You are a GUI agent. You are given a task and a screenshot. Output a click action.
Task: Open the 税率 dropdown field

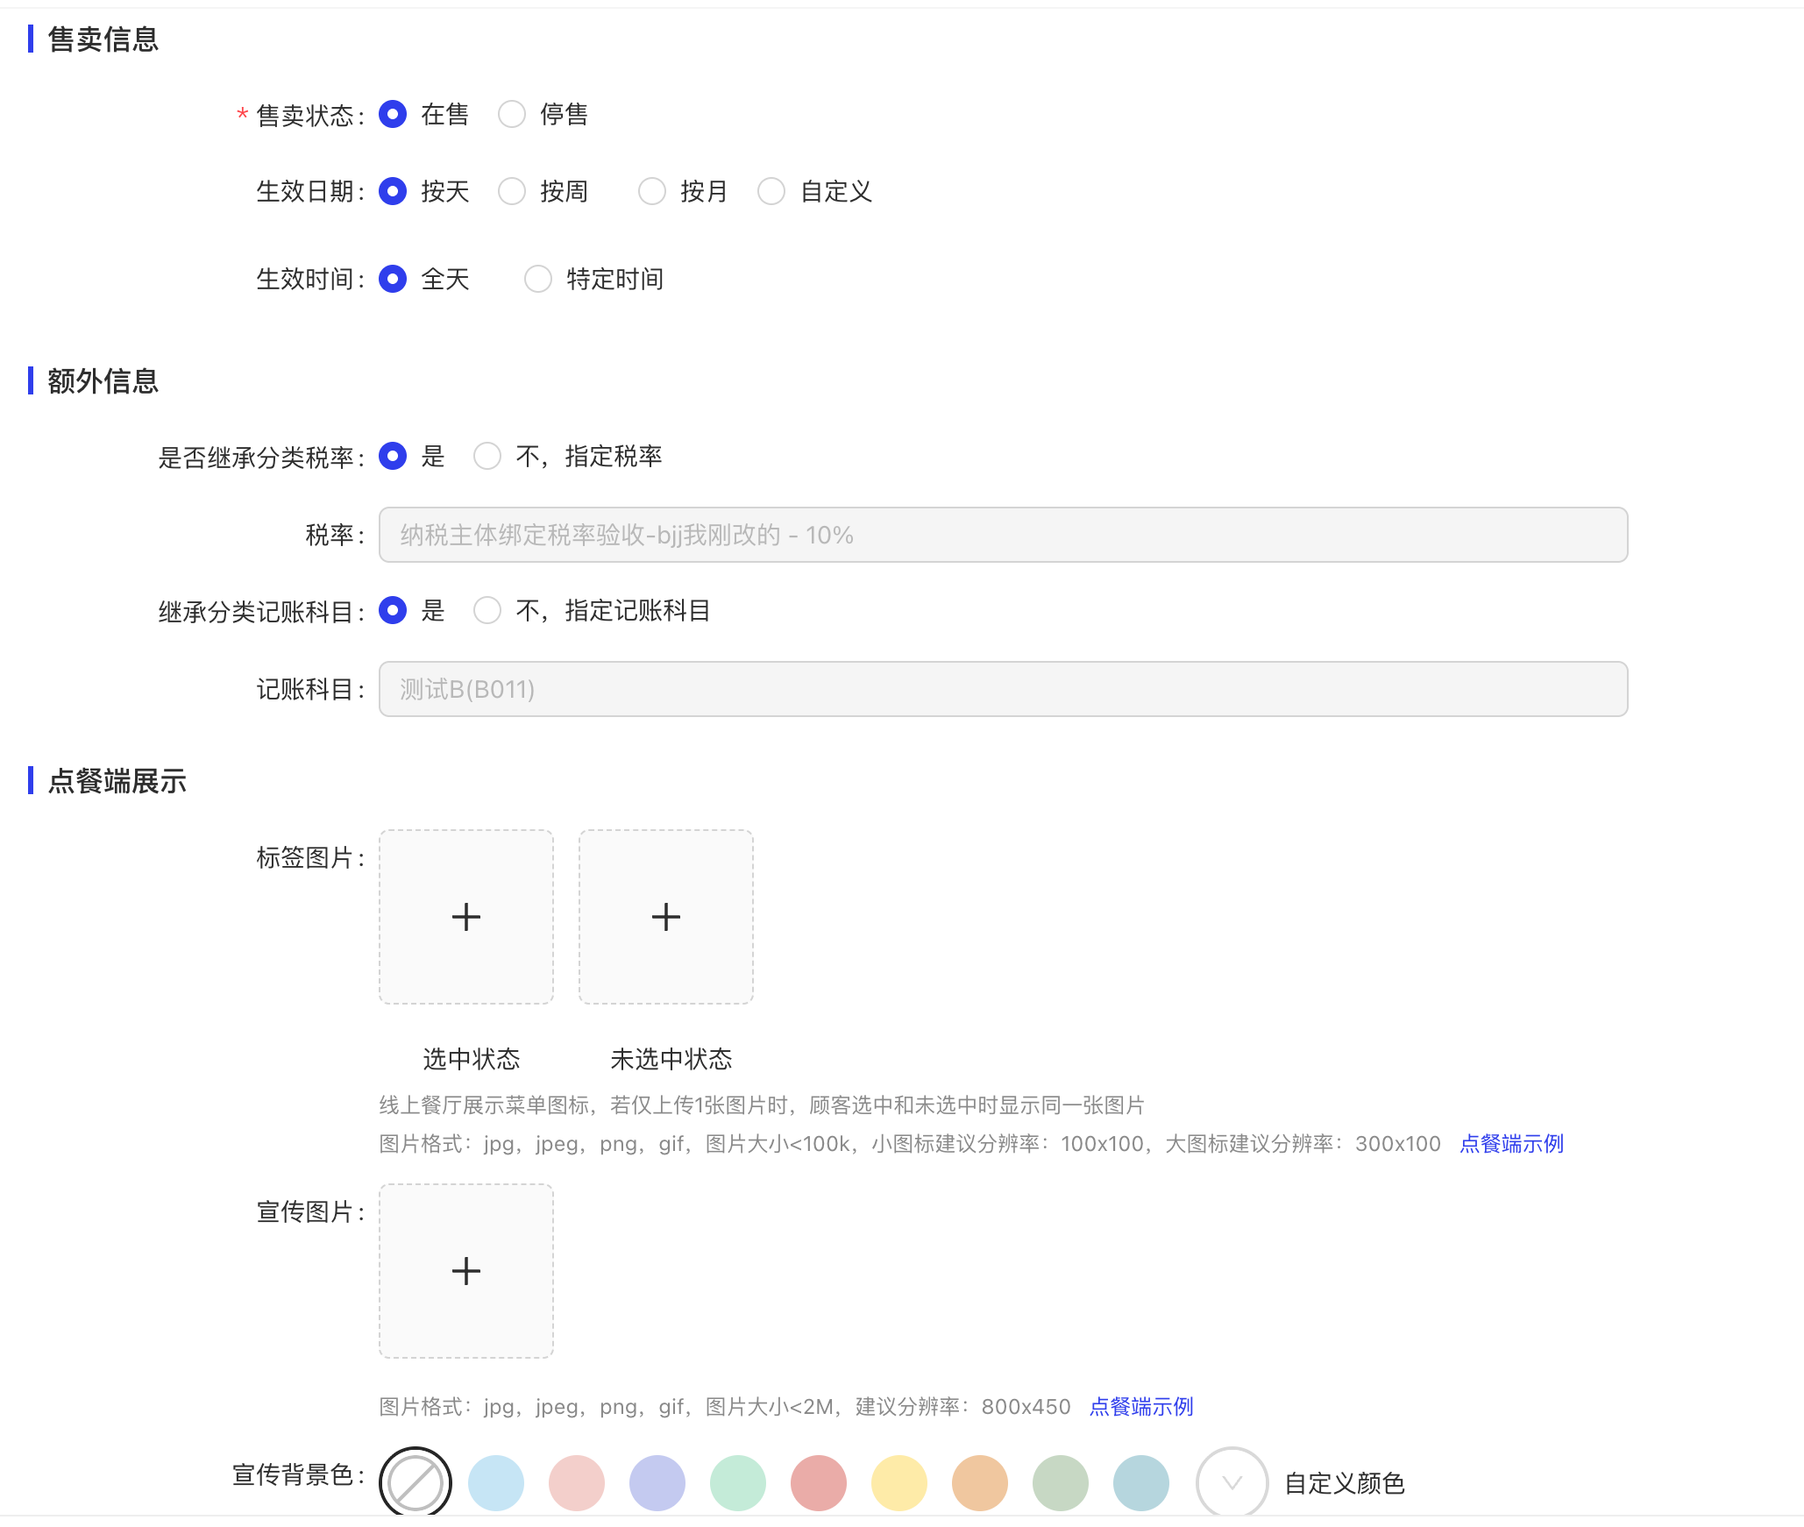tap(1003, 535)
